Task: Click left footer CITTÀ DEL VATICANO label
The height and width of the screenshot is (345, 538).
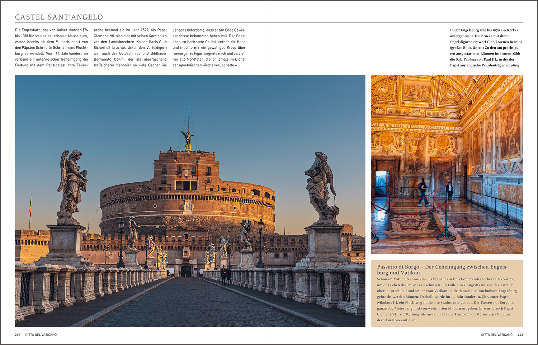Action: (x=41, y=335)
